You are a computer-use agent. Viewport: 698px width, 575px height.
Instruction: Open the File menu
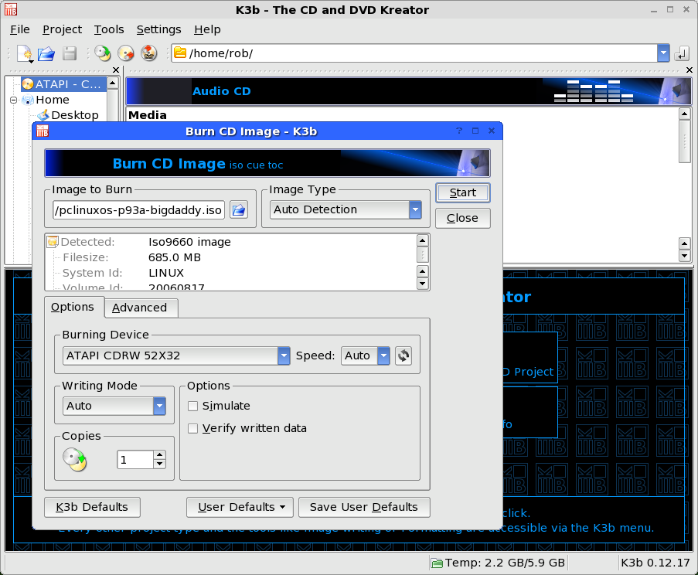click(20, 29)
